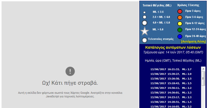
Task: Click the gray exclamation error icon
Action: tap(70, 71)
